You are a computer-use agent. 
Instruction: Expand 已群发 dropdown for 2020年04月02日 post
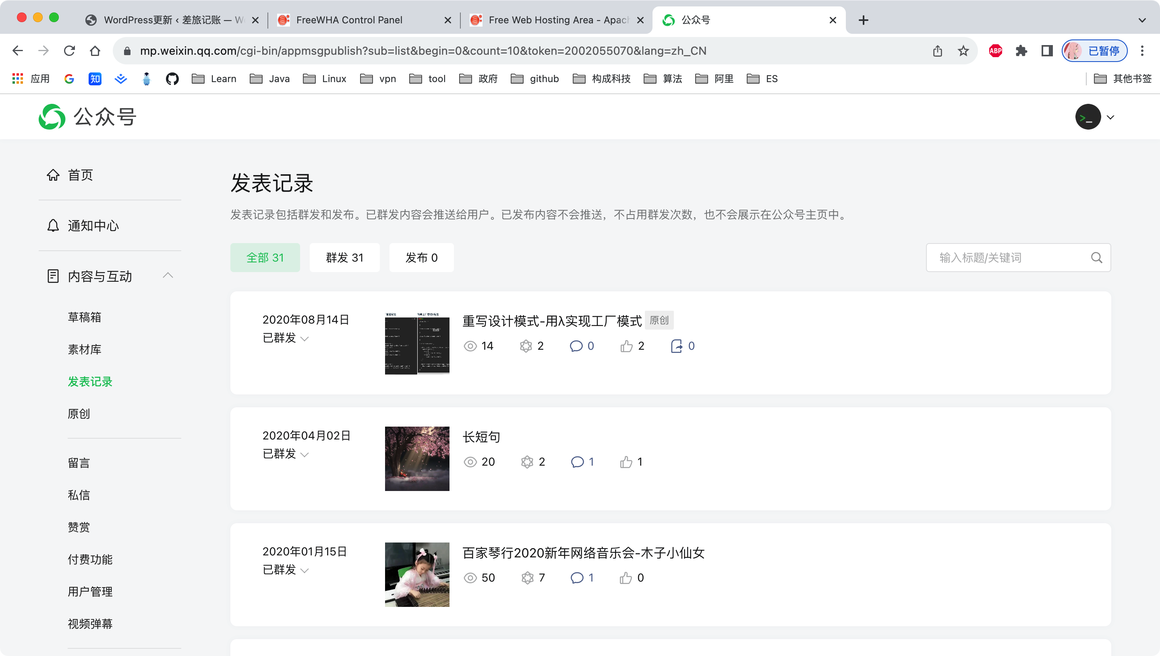coord(304,455)
